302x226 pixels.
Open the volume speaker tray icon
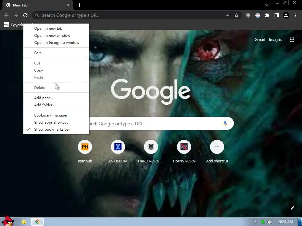(x=270, y=222)
